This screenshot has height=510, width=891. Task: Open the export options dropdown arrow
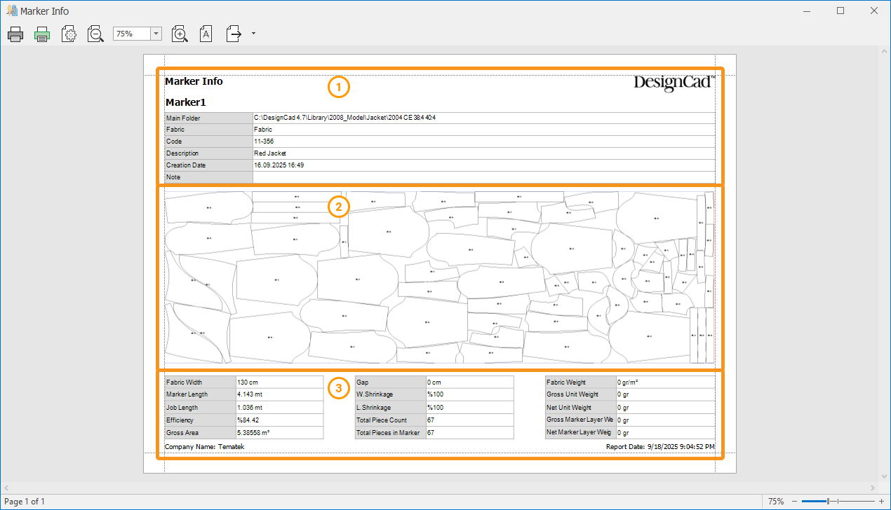click(x=253, y=34)
